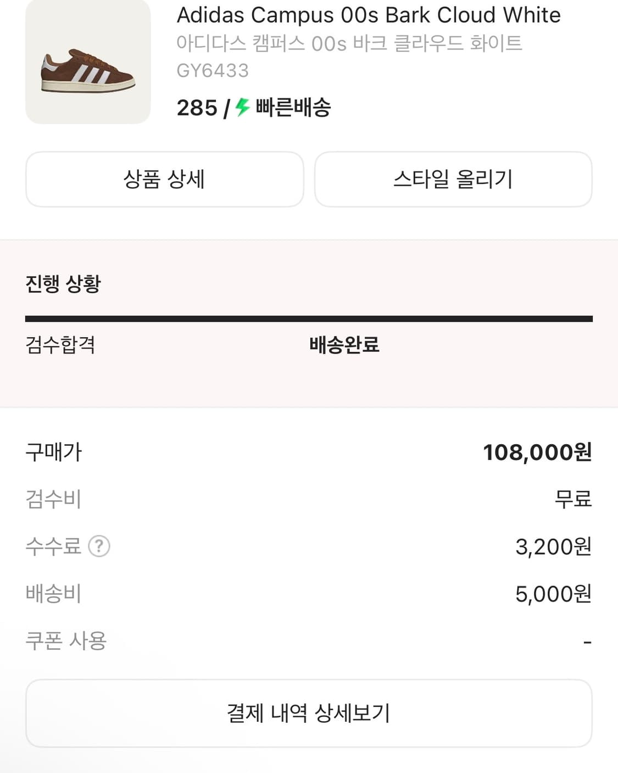This screenshot has height=773, width=618.
Task: Click the Korean product name 아디다스 캠퍼스
Action: (x=349, y=43)
